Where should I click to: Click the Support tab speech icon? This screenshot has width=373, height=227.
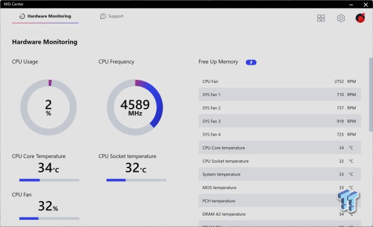103,16
